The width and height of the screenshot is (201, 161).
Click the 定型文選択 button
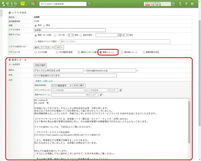[x=41, y=65]
